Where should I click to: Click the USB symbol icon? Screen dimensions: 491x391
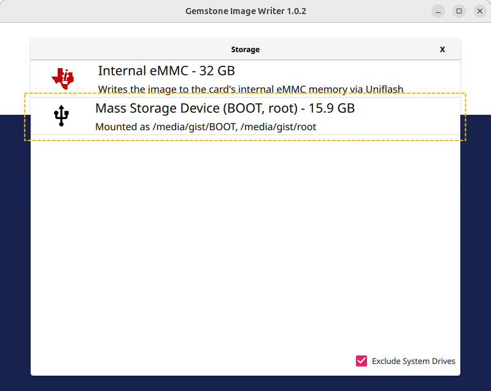pos(61,116)
